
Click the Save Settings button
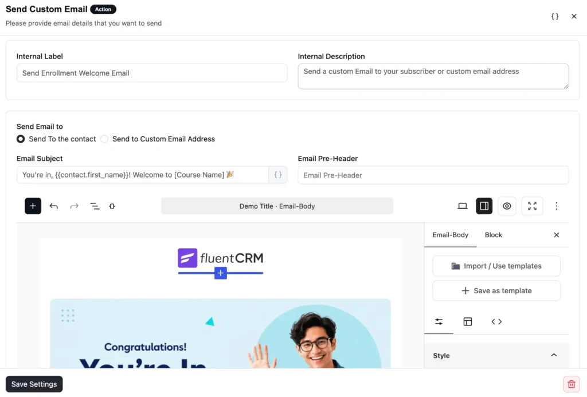tap(34, 384)
